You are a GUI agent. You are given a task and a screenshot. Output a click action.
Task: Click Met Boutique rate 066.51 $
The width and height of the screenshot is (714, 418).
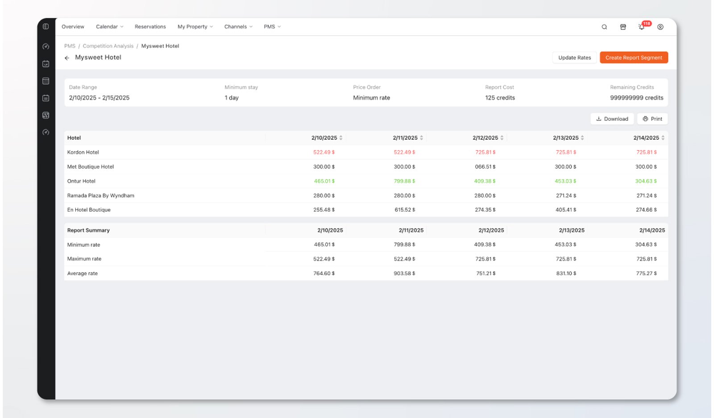click(485, 167)
